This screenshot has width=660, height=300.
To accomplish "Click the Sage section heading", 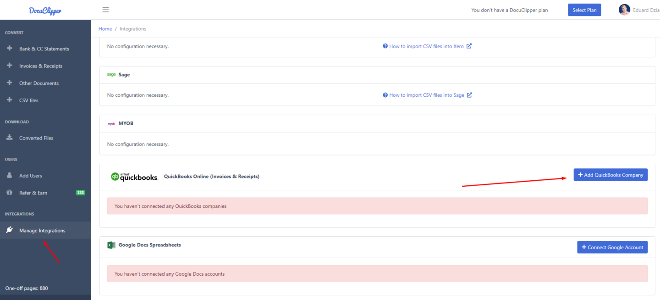I will click(124, 74).
